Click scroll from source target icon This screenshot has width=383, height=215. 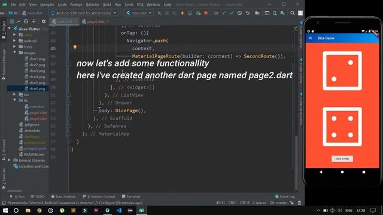coord(26,21)
